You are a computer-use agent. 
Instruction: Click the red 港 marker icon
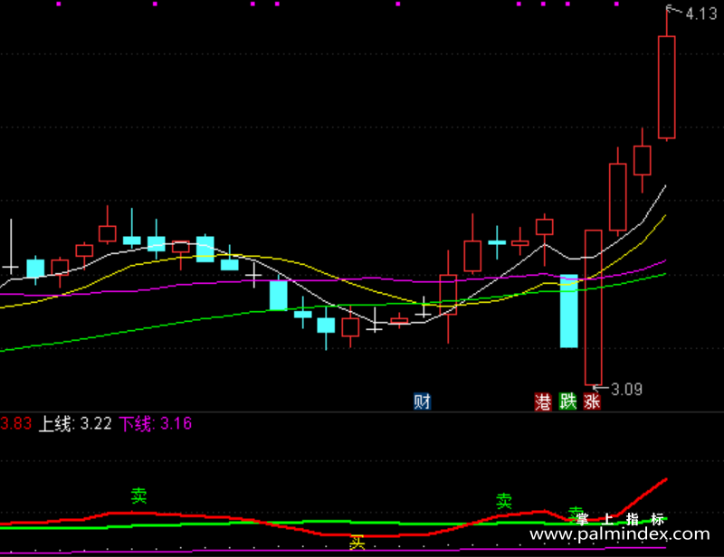pos(544,401)
